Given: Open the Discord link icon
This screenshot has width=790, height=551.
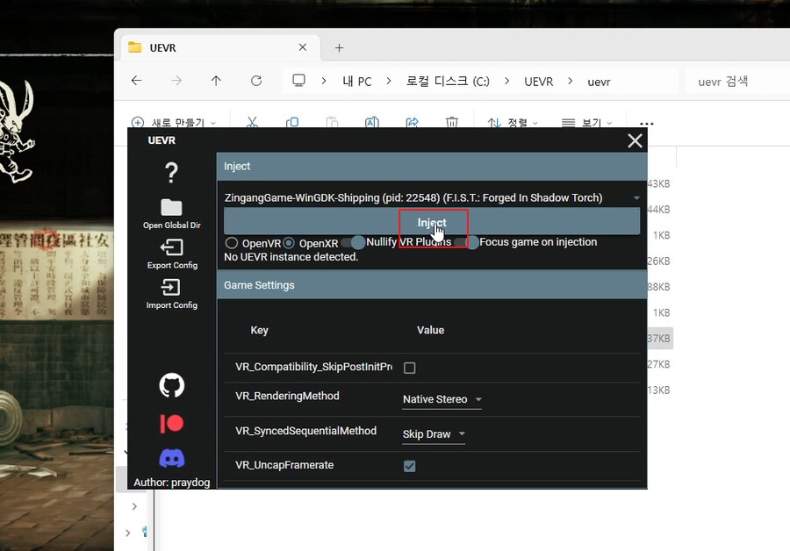Looking at the screenshot, I should pos(171,458).
